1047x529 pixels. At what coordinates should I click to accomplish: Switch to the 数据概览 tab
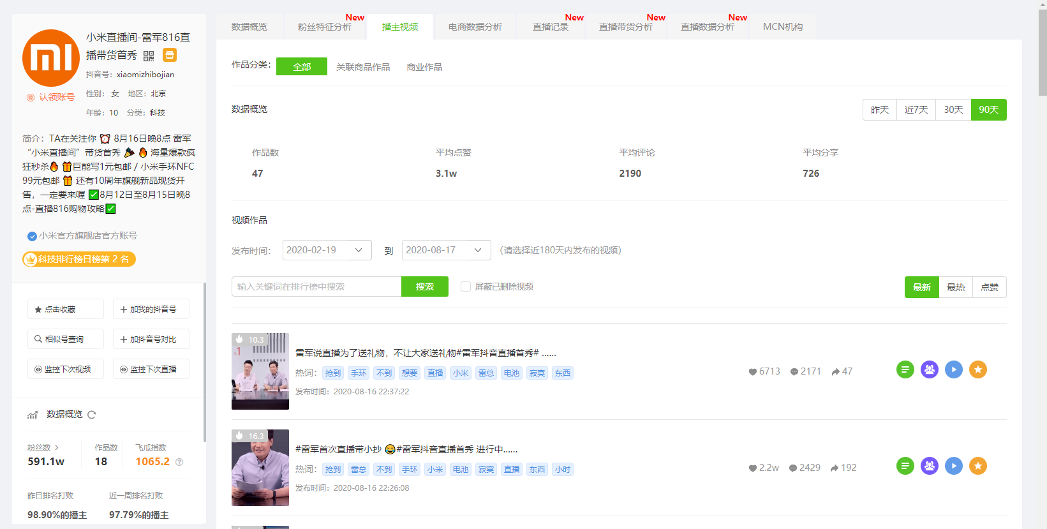click(249, 27)
